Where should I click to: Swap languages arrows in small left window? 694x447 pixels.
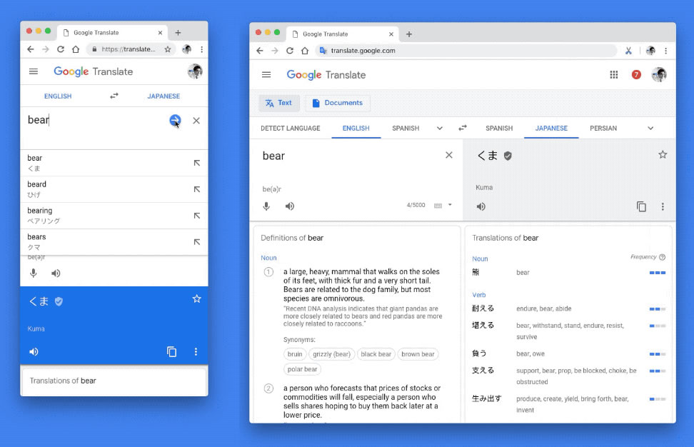click(x=114, y=96)
